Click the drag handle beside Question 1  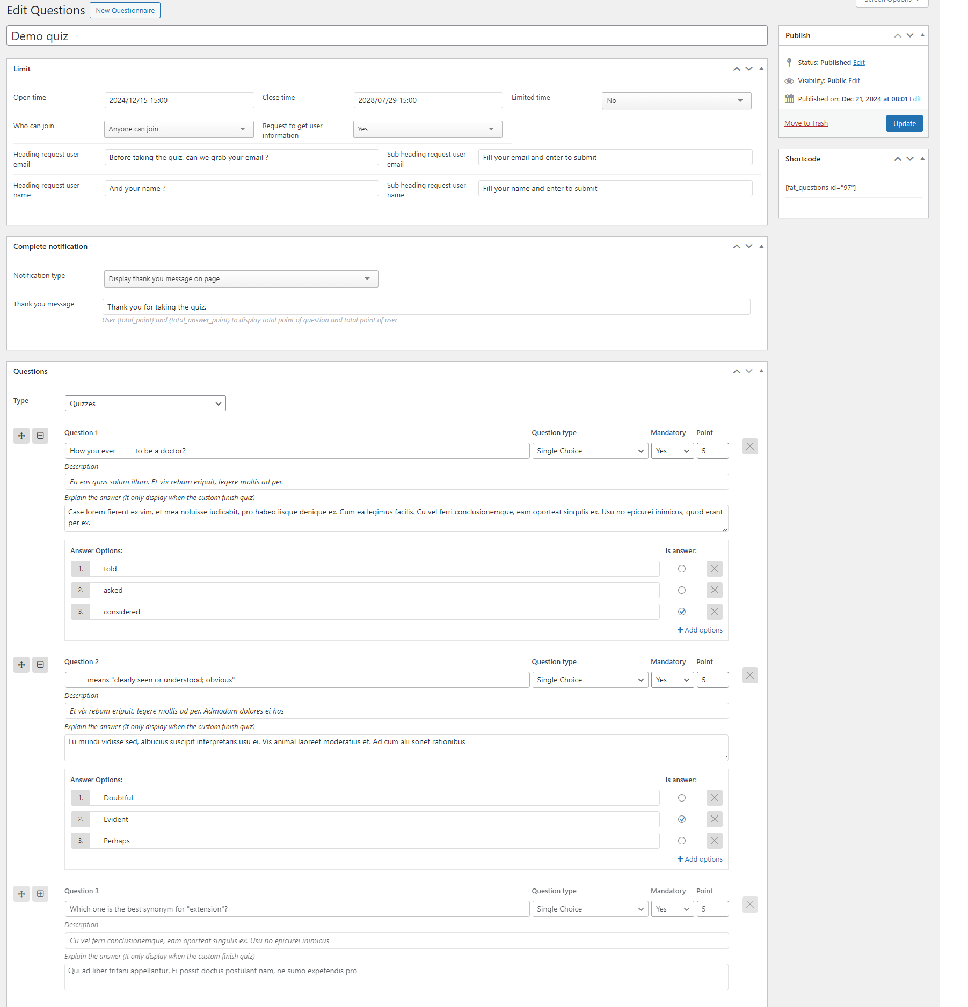pos(21,435)
